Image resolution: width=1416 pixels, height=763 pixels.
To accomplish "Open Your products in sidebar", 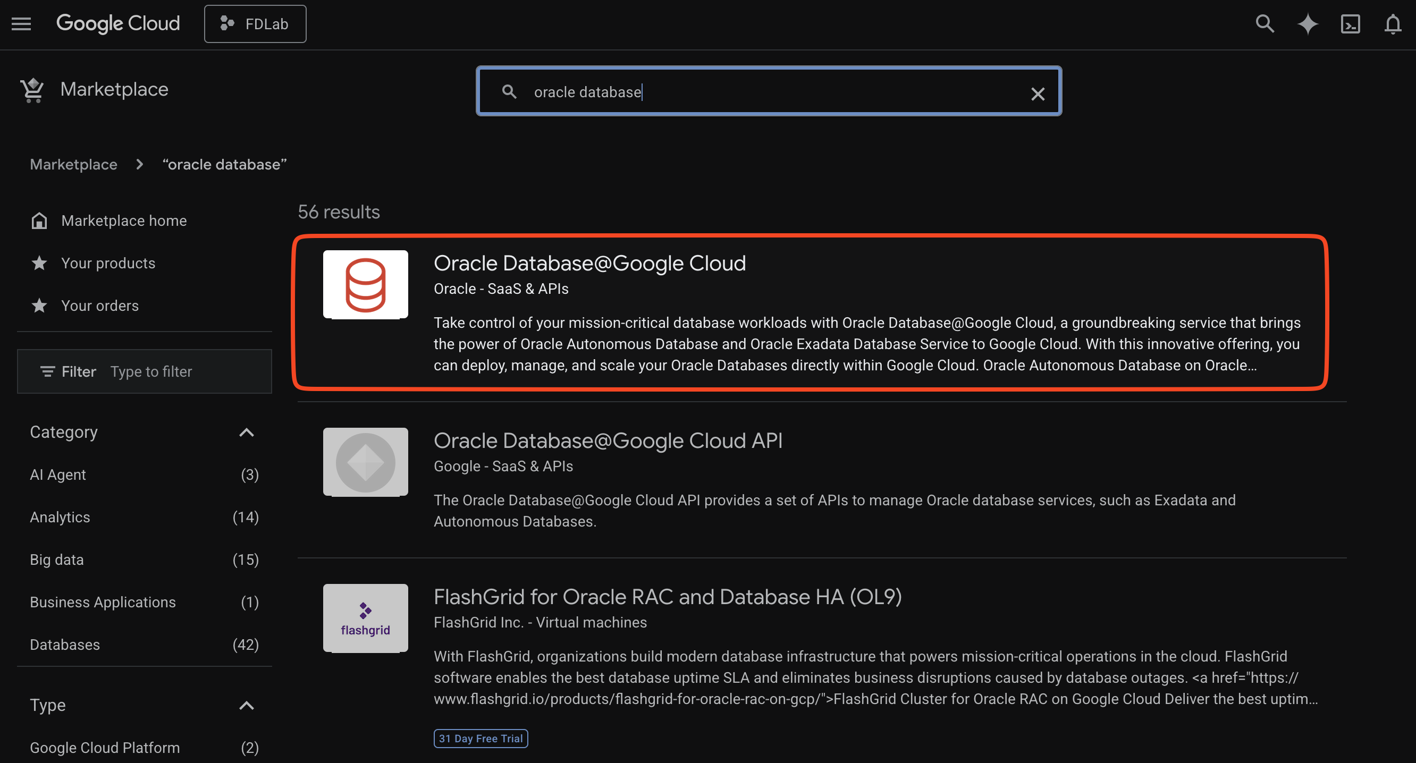I will [108, 263].
